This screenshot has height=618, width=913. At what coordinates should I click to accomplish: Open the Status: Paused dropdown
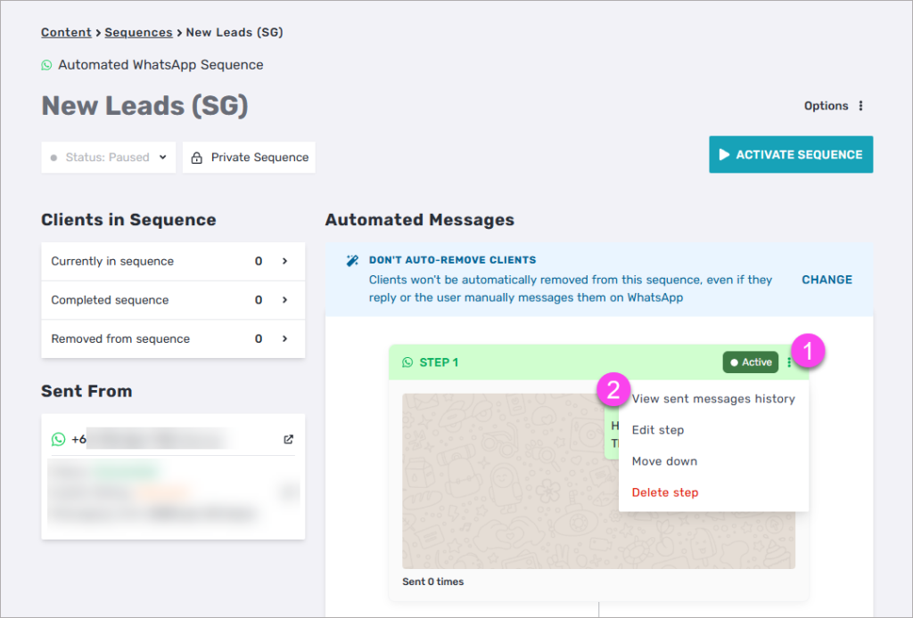108,158
